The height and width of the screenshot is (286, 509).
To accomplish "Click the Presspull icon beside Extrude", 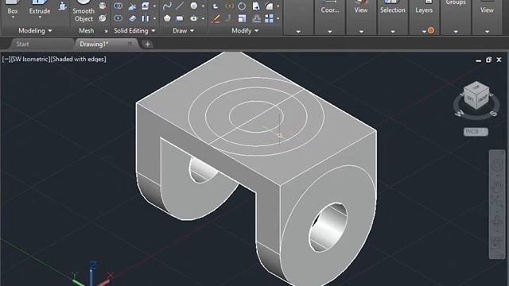I will click(62, 6).
